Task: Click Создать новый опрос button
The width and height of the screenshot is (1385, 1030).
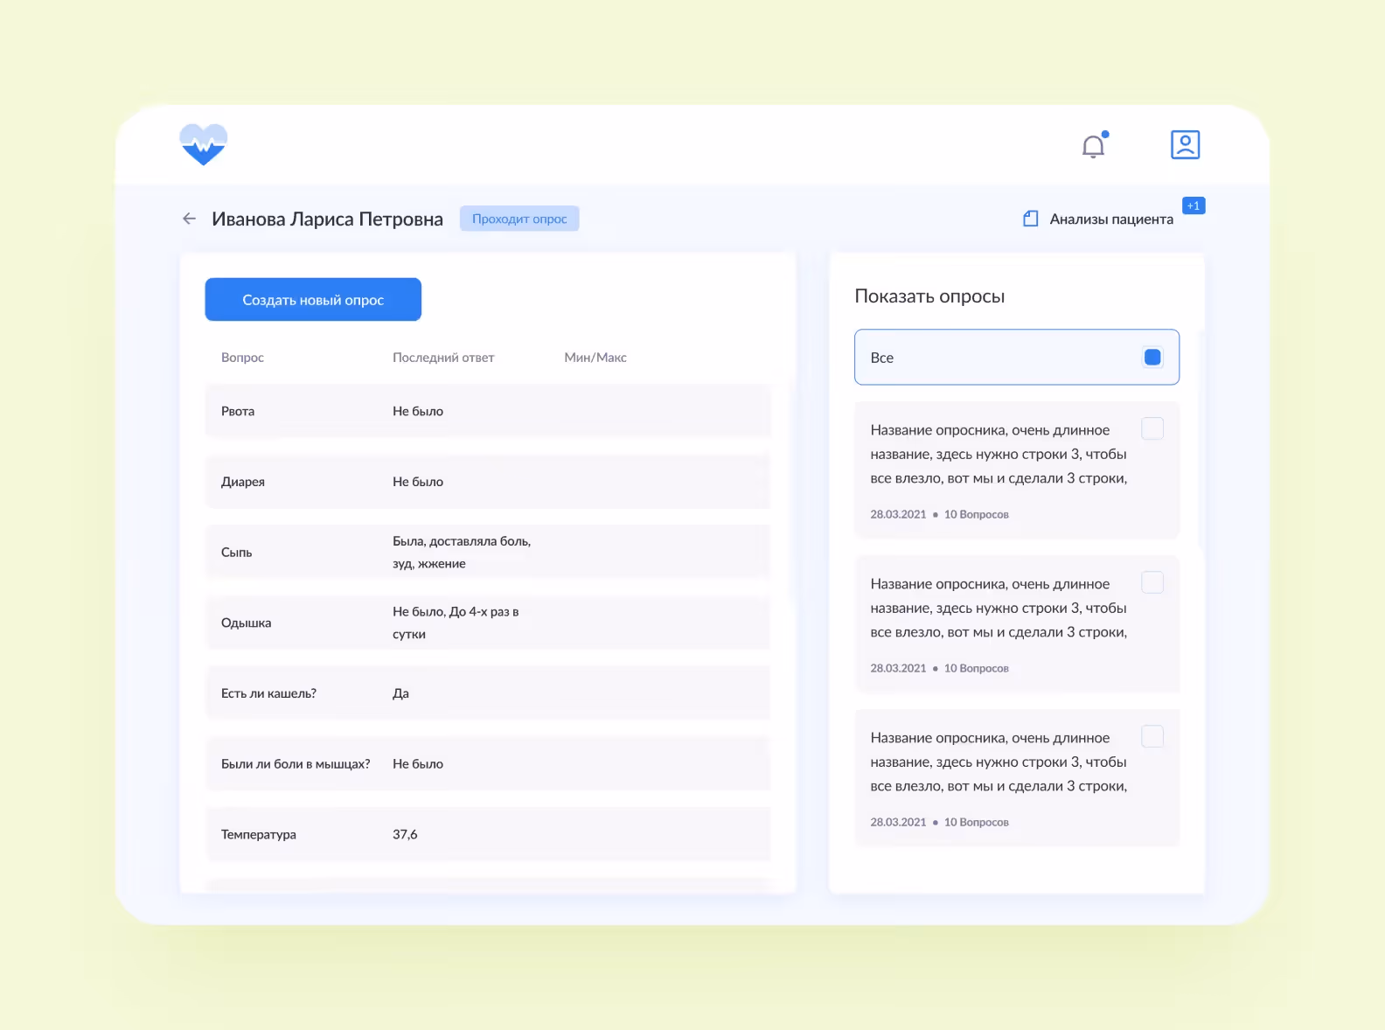Action: coord(313,300)
